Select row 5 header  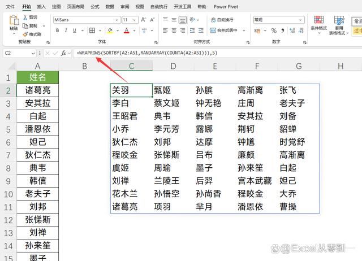click(8, 129)
